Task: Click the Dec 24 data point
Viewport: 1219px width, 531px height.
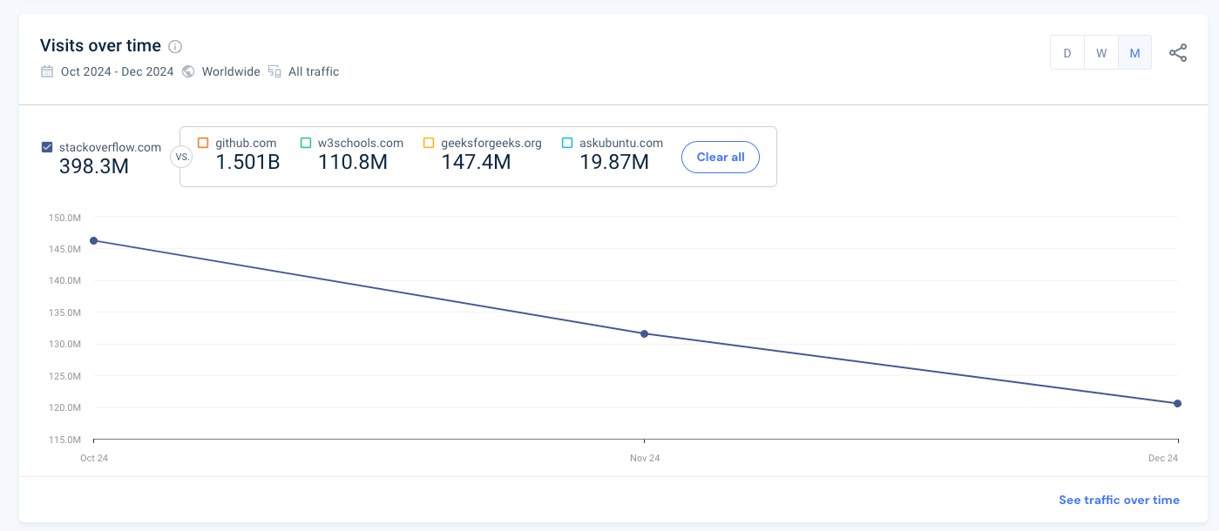Action: coord(1177,403)
